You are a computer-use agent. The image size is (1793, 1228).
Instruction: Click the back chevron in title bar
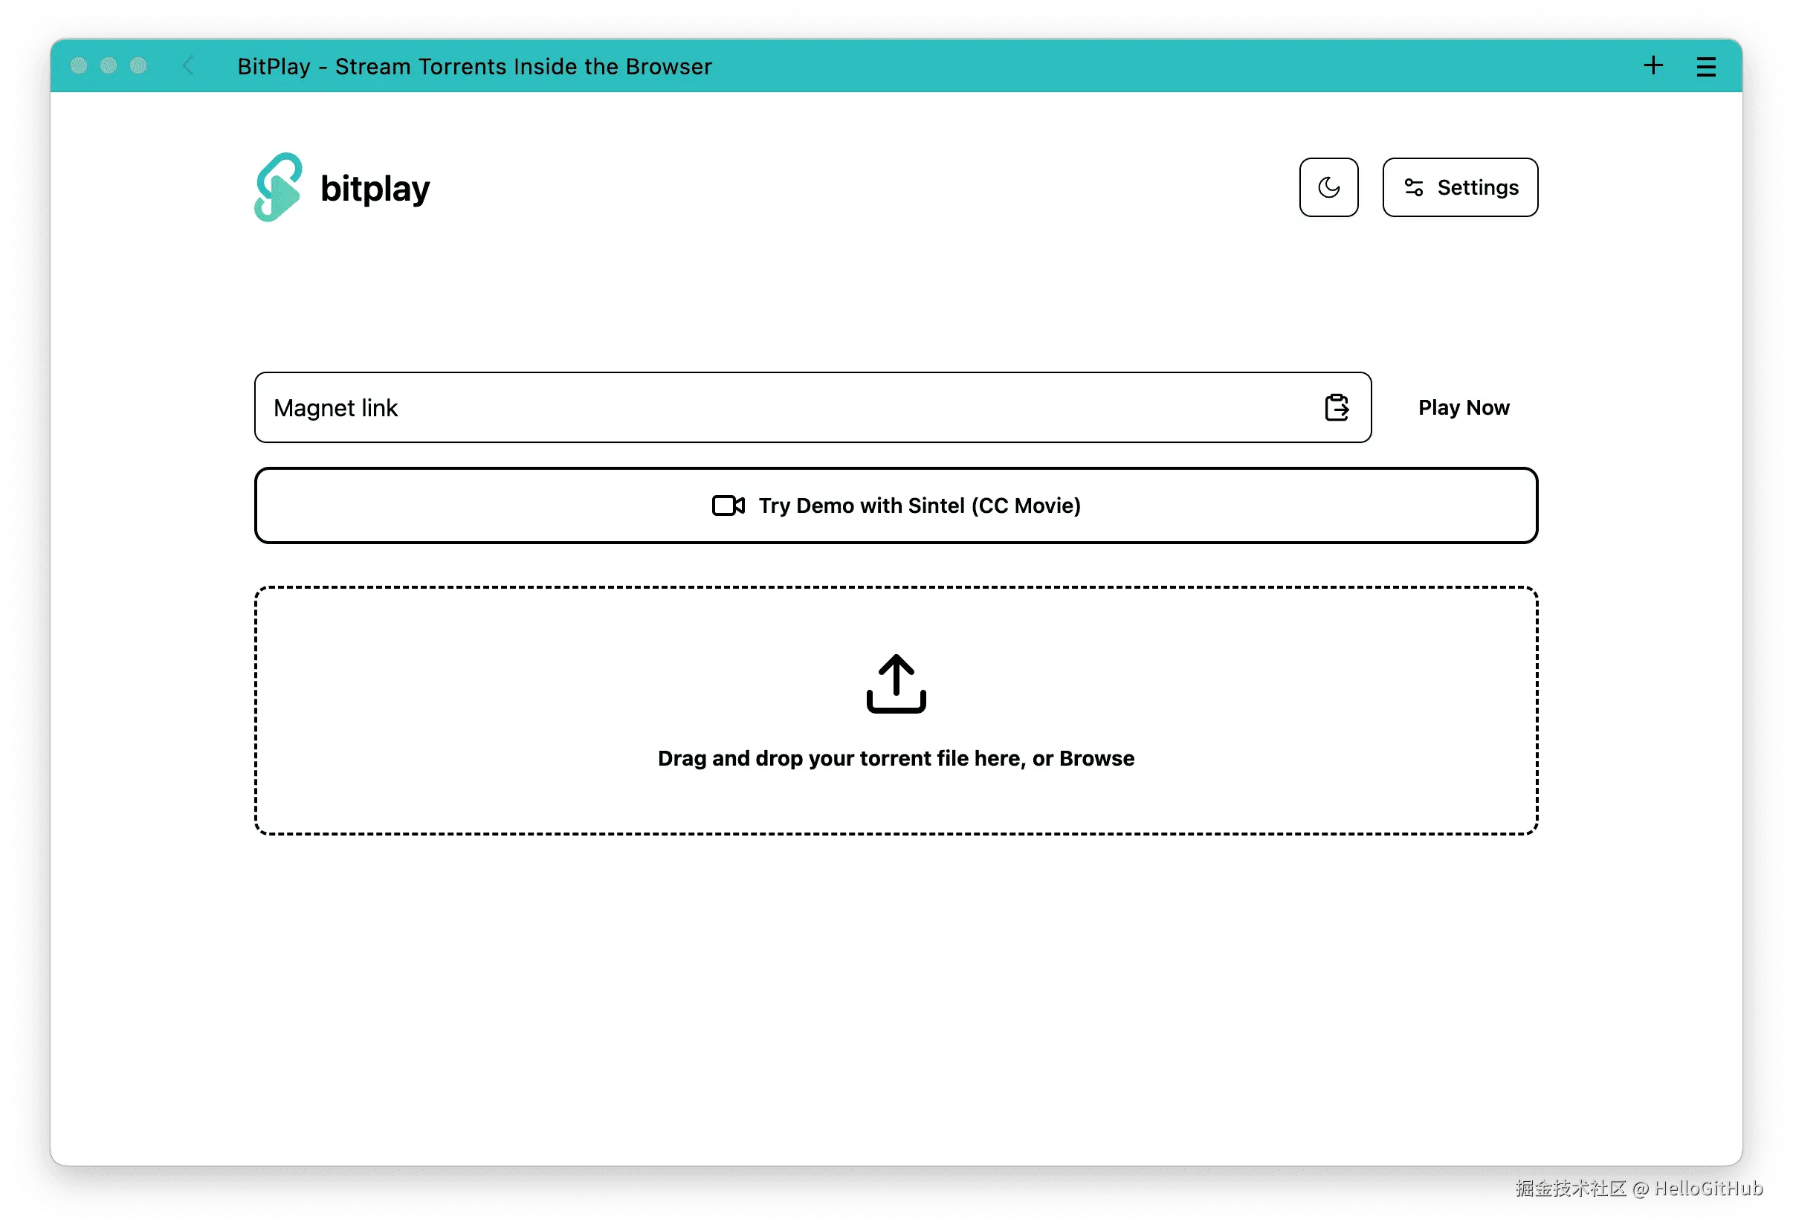click(x=187, y=65)
